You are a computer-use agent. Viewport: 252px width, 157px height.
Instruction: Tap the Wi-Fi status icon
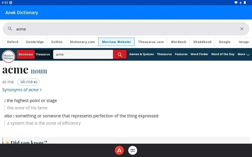[x=236, y=3]
